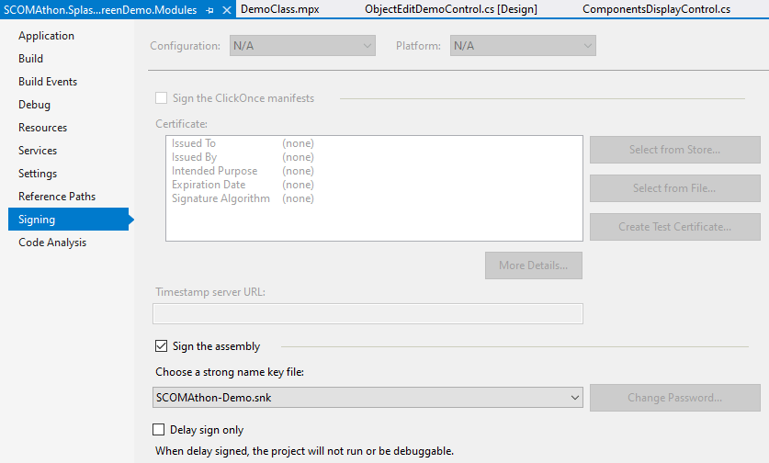769x463 pixels.
Task: Open the Reference Paths page
Action: [57, 197]
